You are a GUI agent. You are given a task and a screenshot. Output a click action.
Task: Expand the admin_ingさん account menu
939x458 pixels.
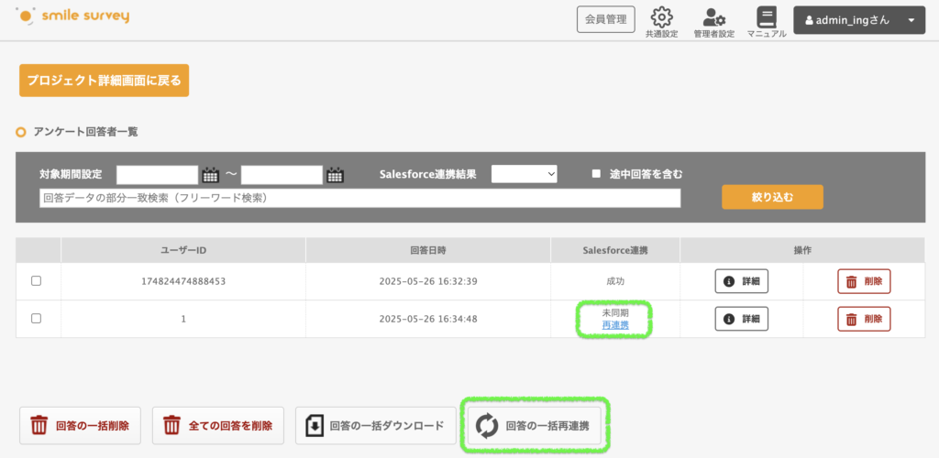coord(858,20)
